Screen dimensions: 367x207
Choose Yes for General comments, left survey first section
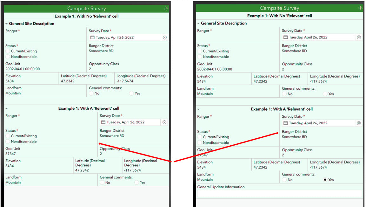coord(131,93)
